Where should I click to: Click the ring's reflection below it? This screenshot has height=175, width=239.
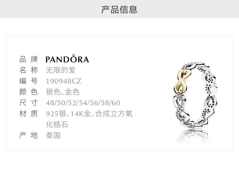click(x=194, y=136)
